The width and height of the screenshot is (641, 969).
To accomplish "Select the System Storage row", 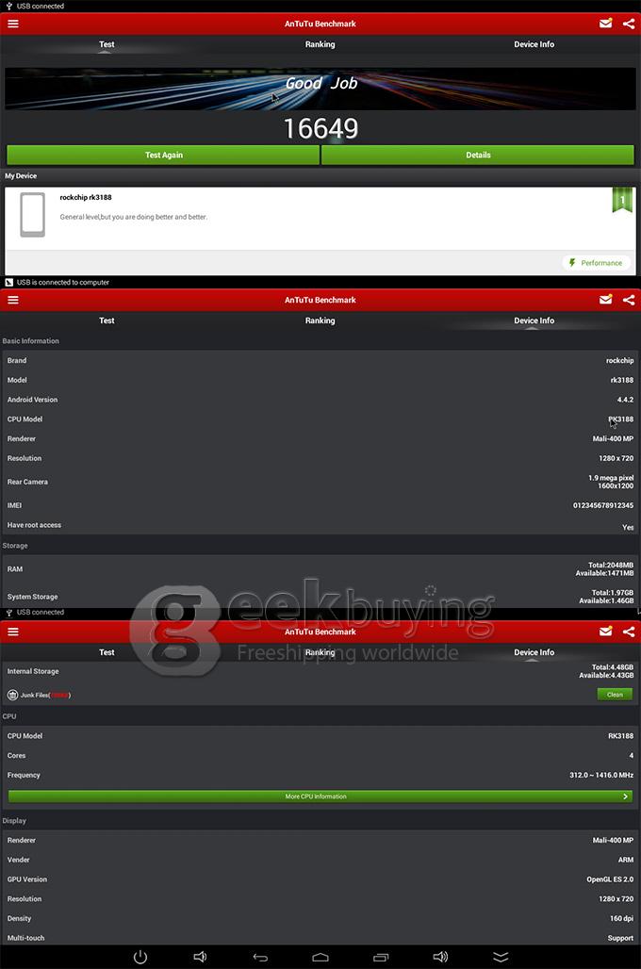I will (320, 597).
